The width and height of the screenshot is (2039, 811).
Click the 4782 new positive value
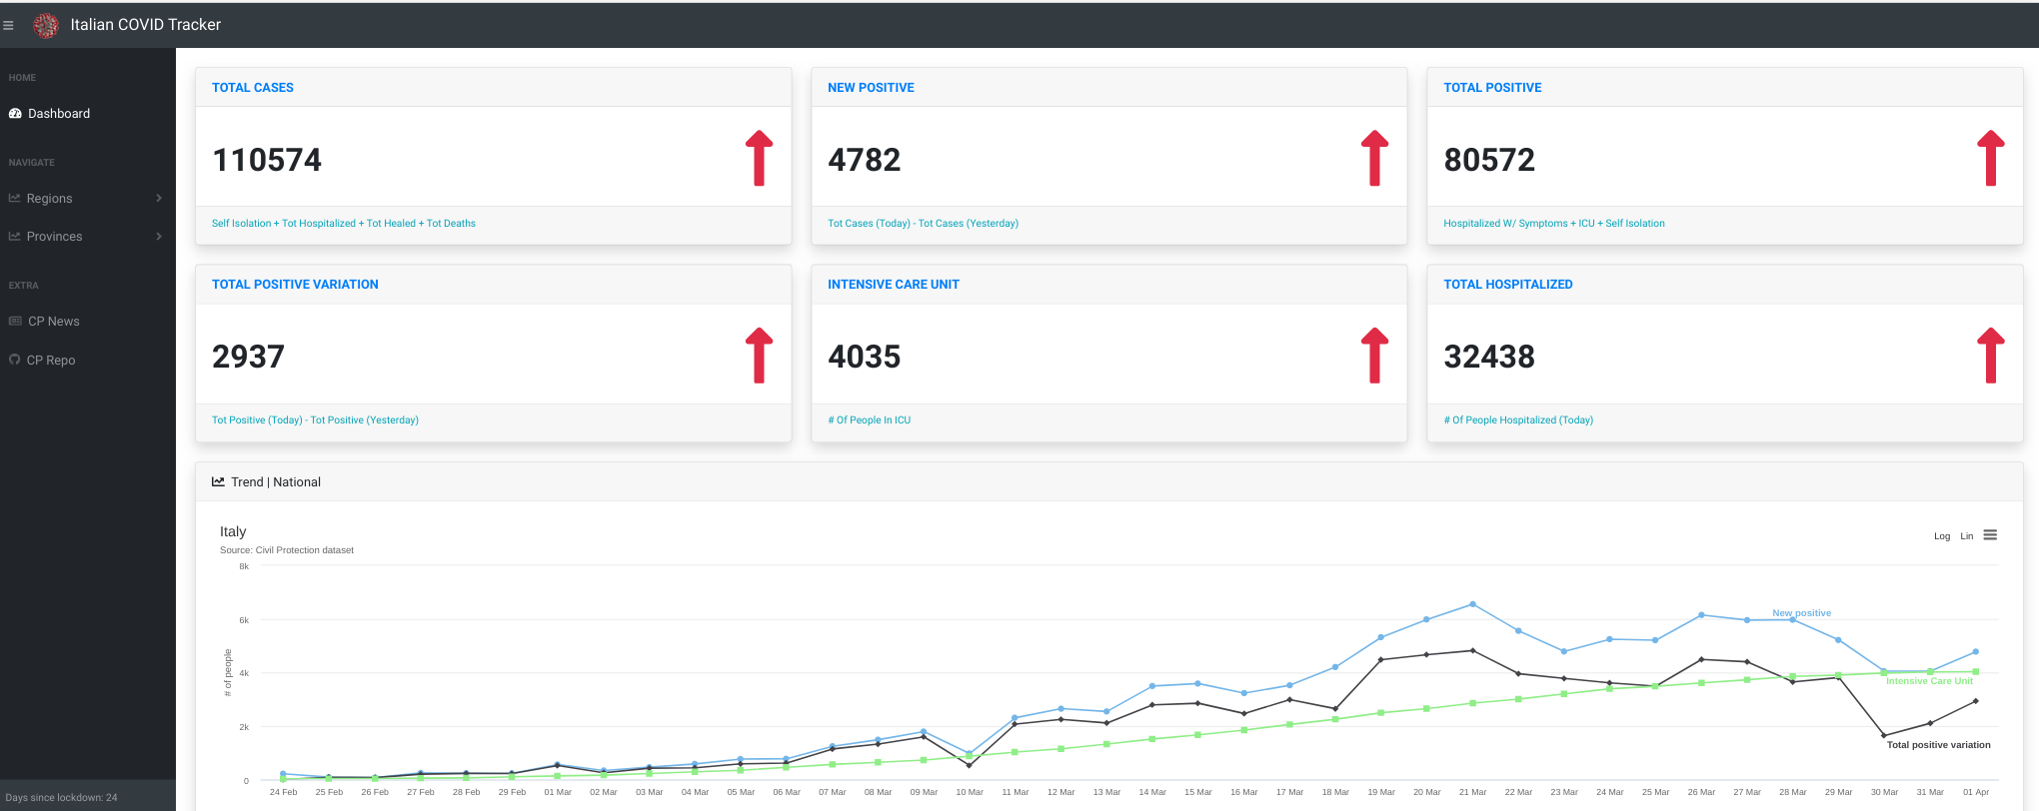click(865, 160)
